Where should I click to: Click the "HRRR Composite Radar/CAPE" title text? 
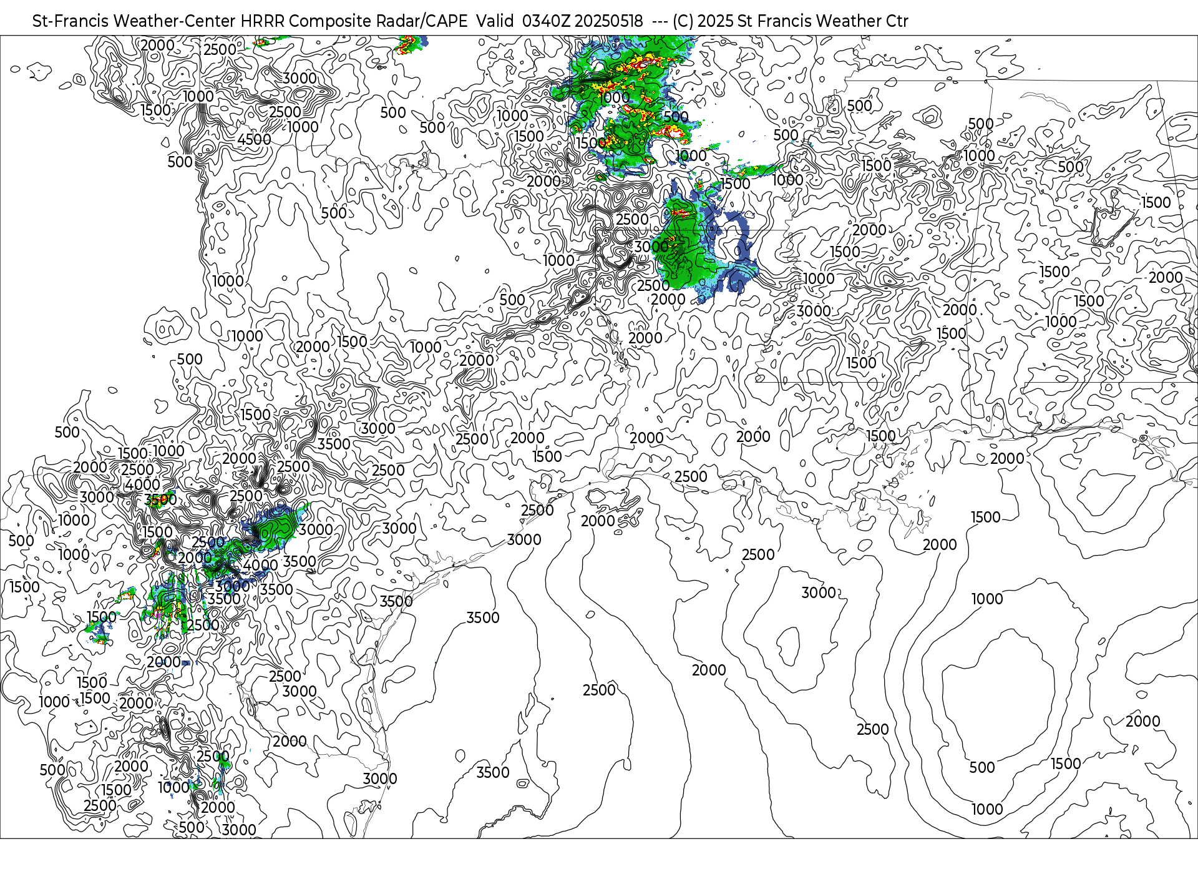coord(354,21)
